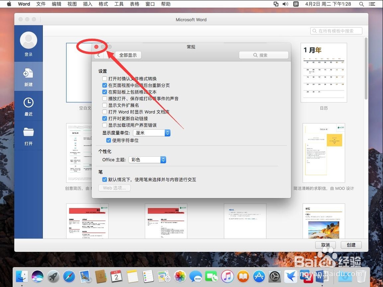Open Notes from the Dock
The height and width of the screenshot is (287, 383).
(x=133, y=277)
